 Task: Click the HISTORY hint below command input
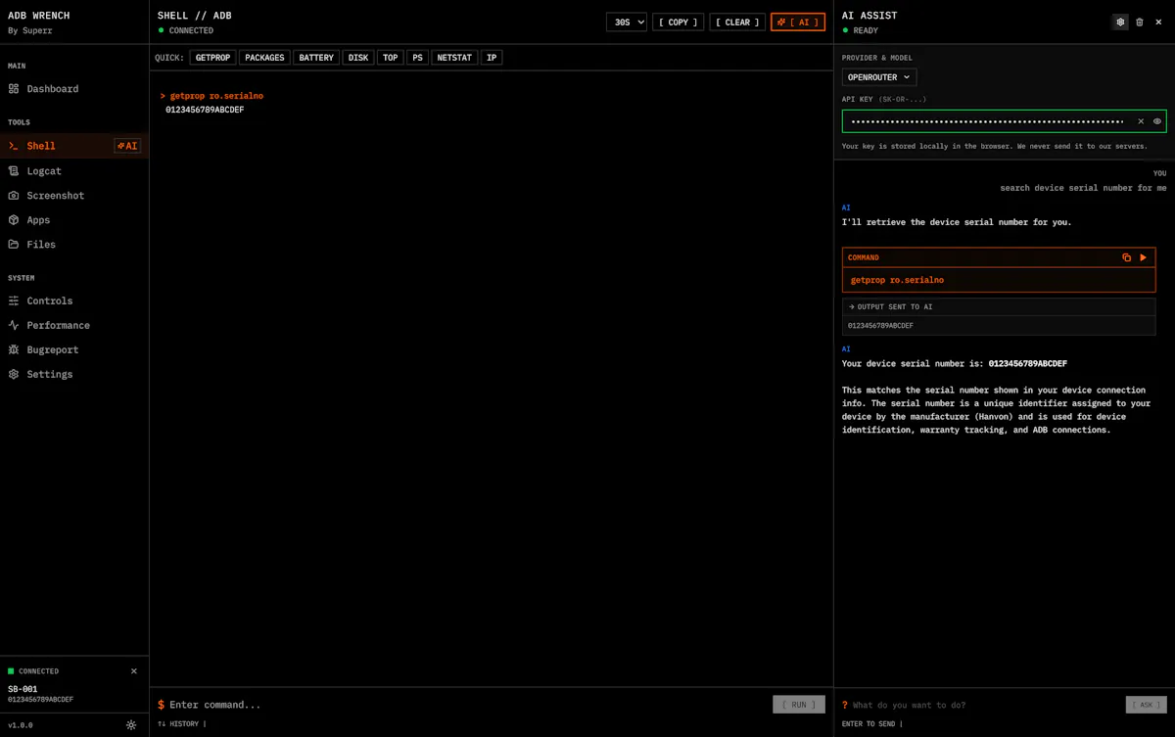tap(182, 724)
